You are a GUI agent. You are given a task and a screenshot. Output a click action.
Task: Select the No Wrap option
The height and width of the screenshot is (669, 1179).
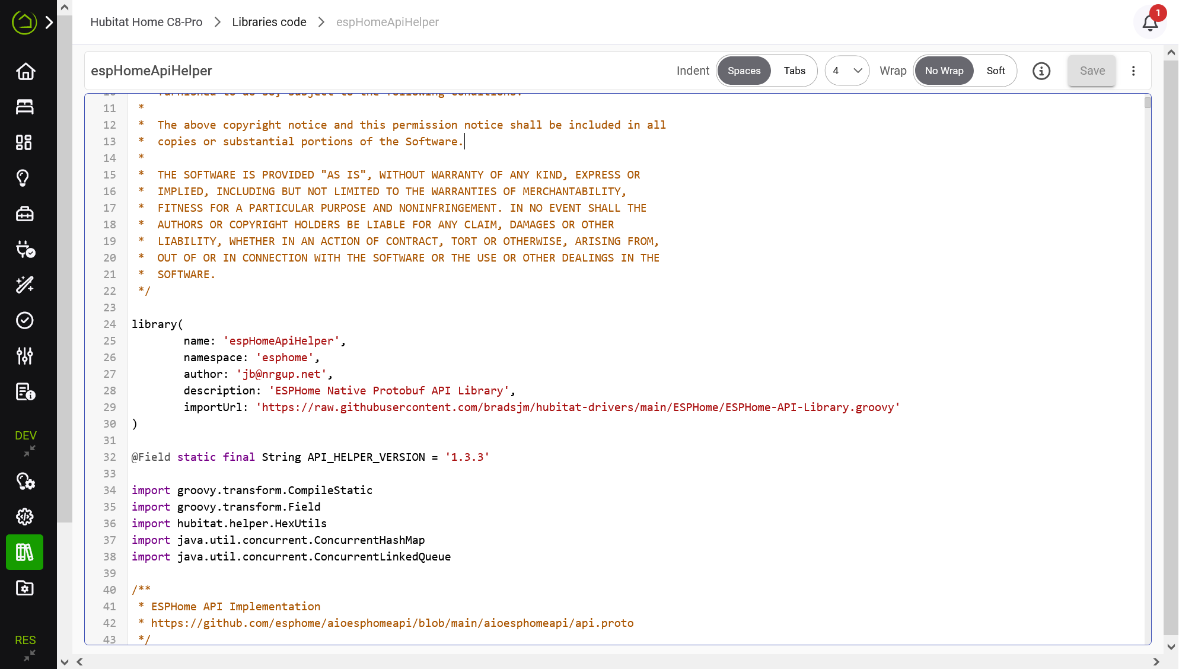point(944,71)
